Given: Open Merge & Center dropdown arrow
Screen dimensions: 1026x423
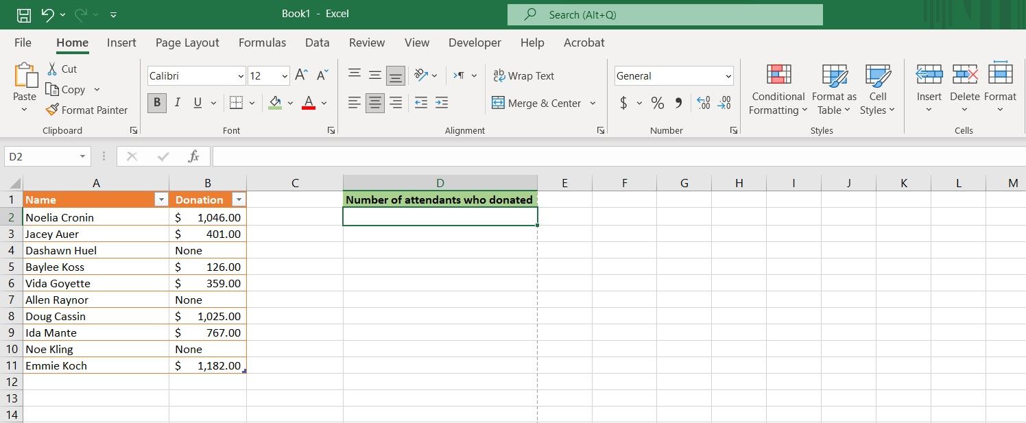Looking at the screenshot, I should [x=593, y=104].
